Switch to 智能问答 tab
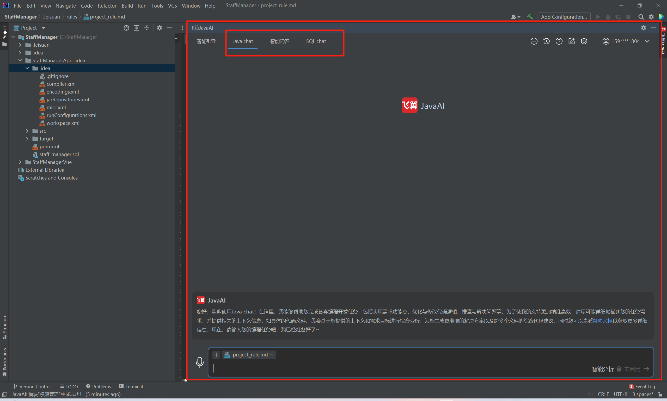 [x=279, y=41]
